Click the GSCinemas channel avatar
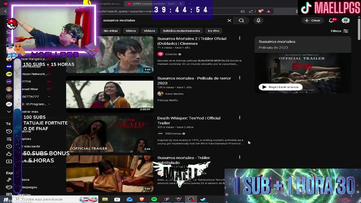The width and height of the screenshot is (361, 203). (x=160, y=133)
